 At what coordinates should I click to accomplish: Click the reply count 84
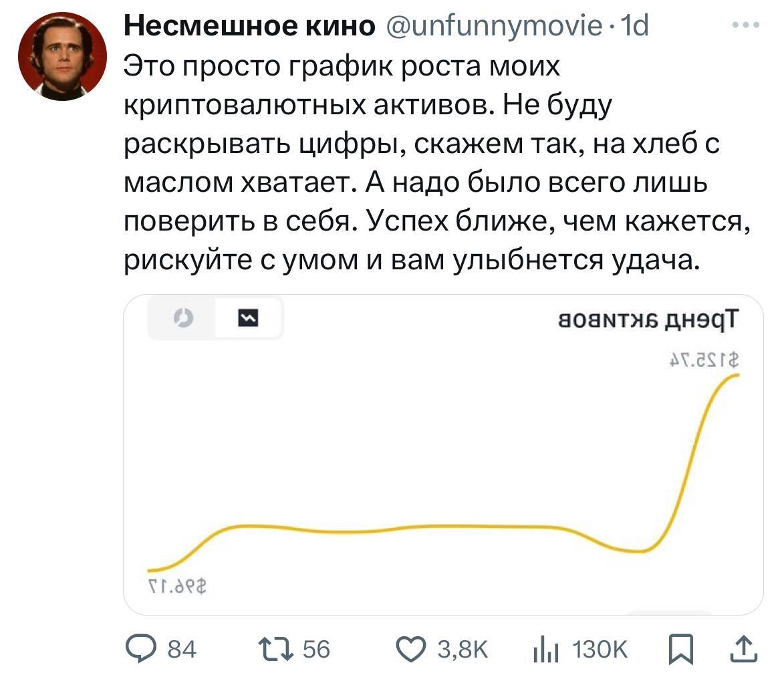click(x=180, y=649)
